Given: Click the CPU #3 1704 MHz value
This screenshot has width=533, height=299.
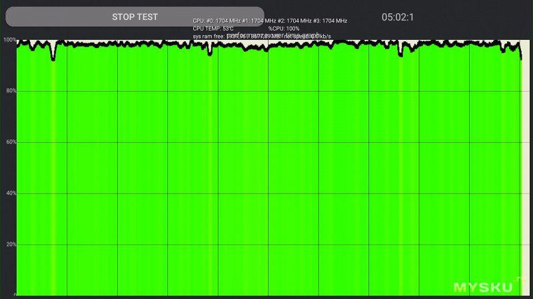Looking at the screenshot, I should (326, 21).
